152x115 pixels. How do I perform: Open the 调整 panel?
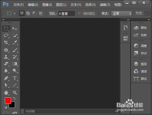(x=140, y=46)
